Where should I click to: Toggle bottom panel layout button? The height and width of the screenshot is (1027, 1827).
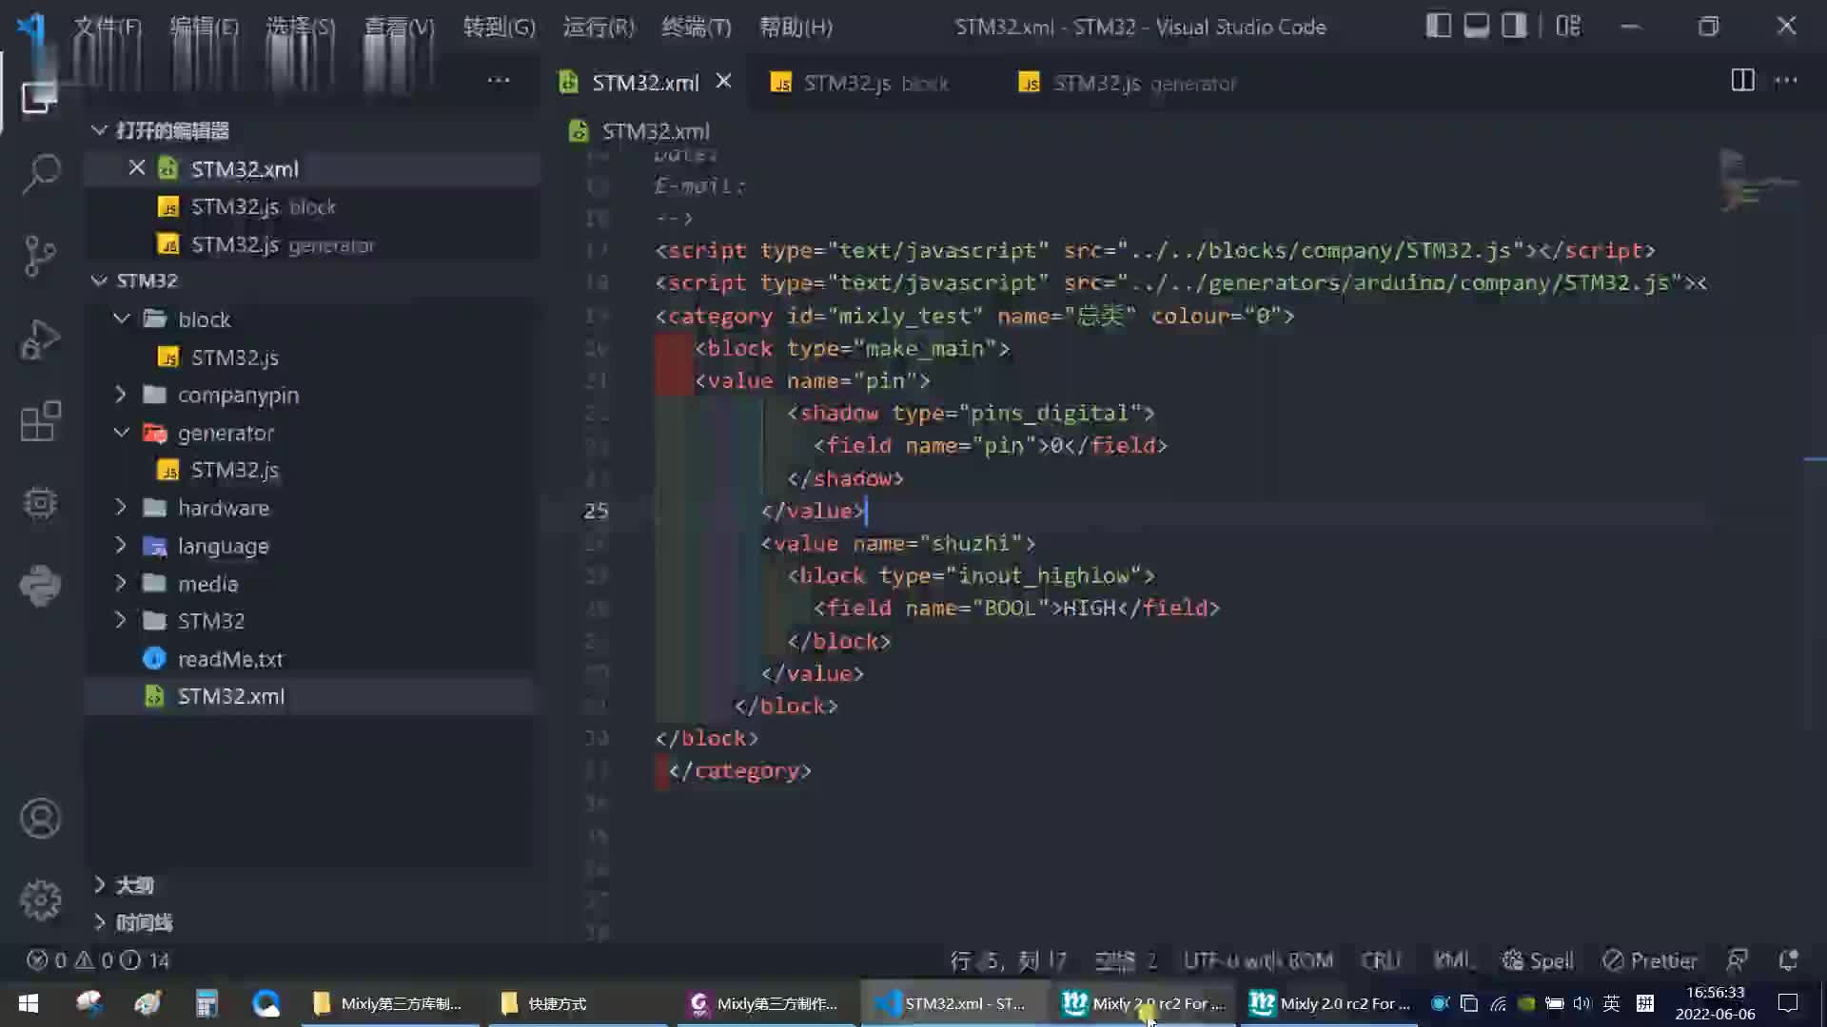point(1476,26)
